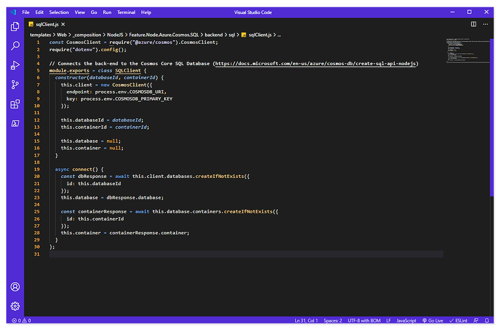Click "dotenv" string on line 2
Image resolution: width=502 pixels, height=330 pixels.
pos(84,50)
